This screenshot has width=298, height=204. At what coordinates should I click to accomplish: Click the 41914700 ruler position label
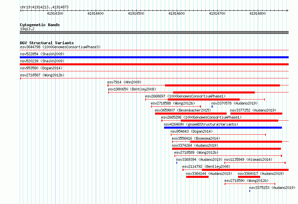click(x=217, y=13)
